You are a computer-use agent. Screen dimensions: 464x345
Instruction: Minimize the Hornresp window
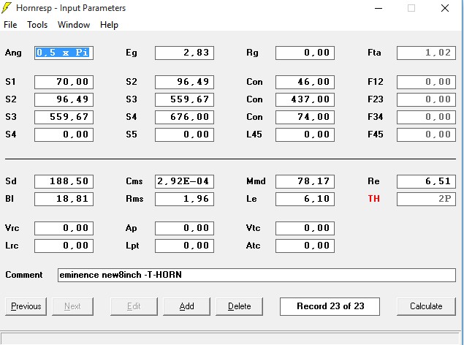click(379, 8)
